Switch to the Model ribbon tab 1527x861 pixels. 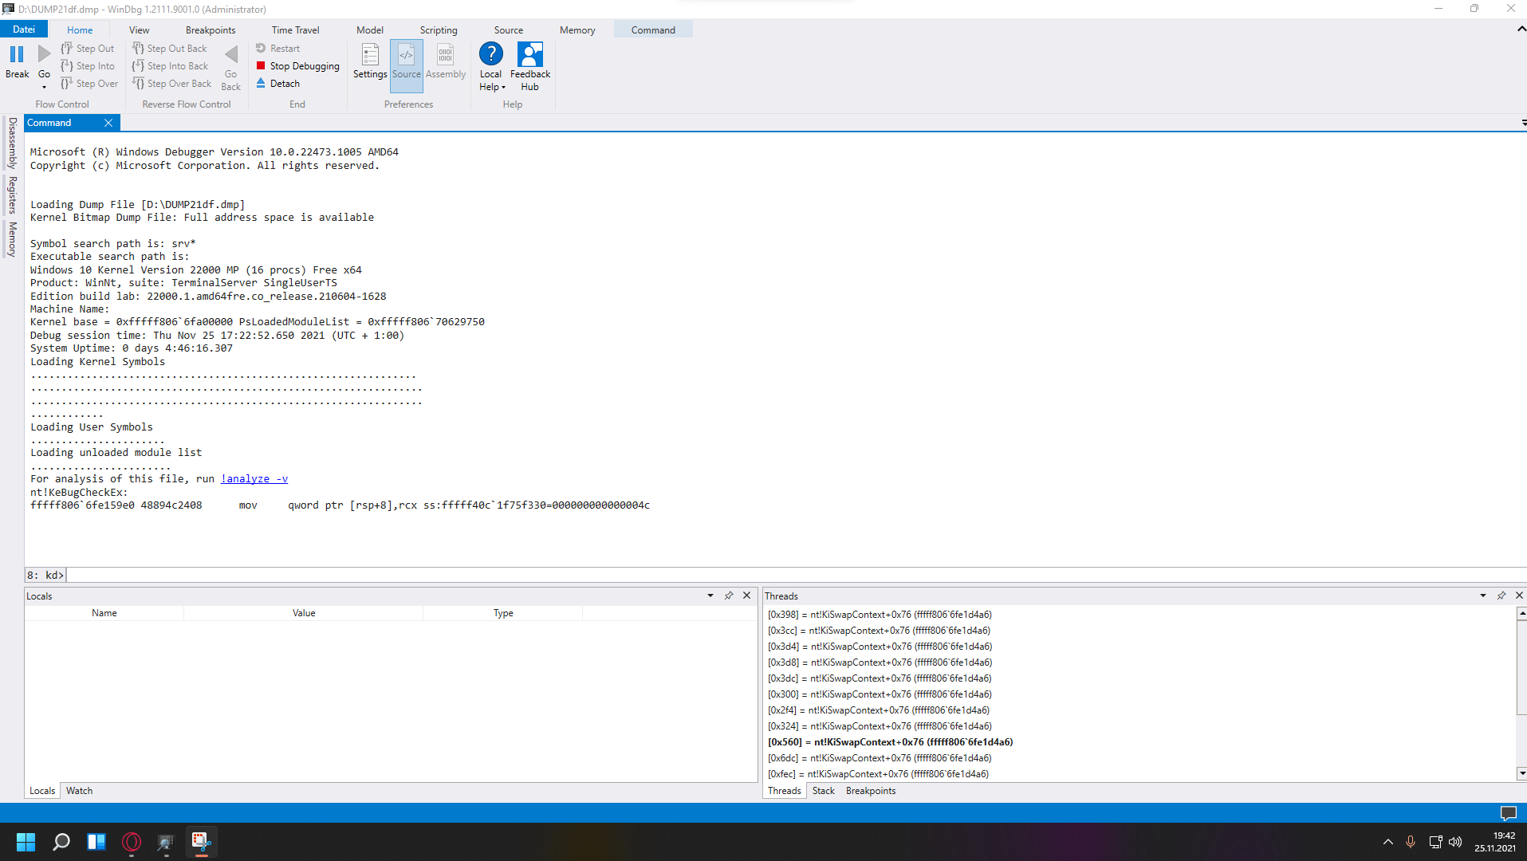370,30
